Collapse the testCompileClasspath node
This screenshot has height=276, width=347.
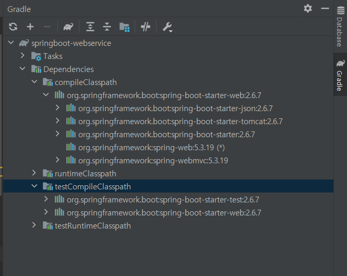pos(34,186)
